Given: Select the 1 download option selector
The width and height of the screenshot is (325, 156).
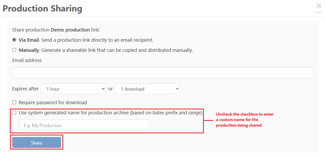Looking at the screenshot, I should [147, 89].
